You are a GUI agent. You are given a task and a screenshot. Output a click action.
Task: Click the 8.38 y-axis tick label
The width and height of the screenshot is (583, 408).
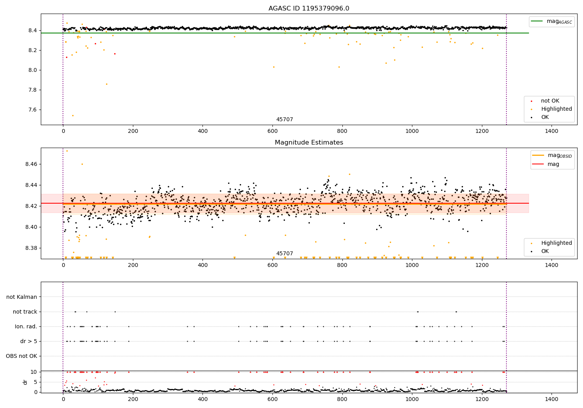pos(31,248)
